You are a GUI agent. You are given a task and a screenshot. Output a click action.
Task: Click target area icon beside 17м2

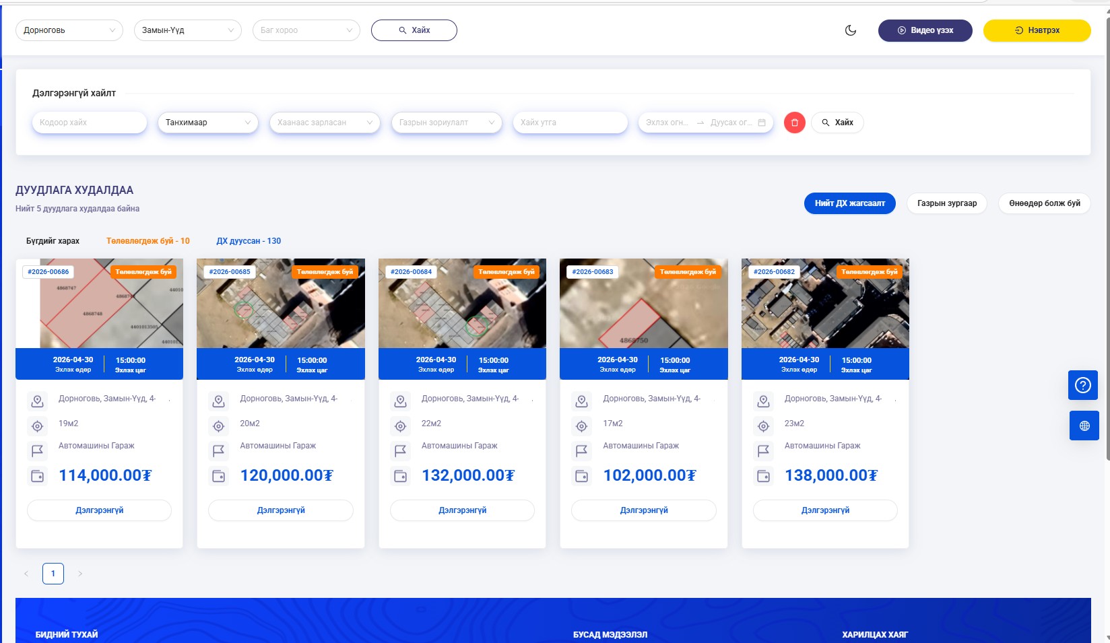tap(581, 426)
